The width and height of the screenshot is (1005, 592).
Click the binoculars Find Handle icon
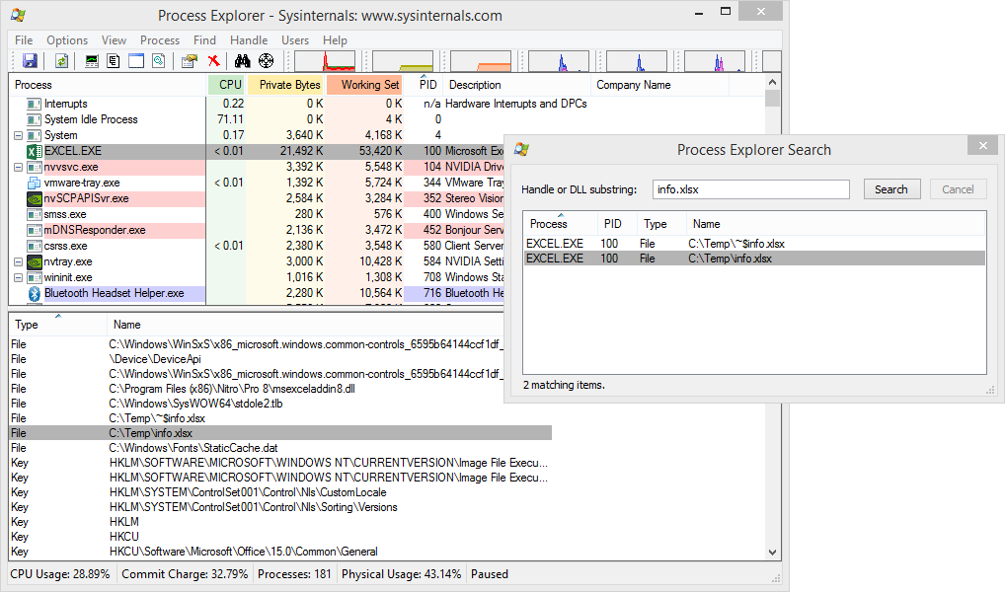click(242, 61)
